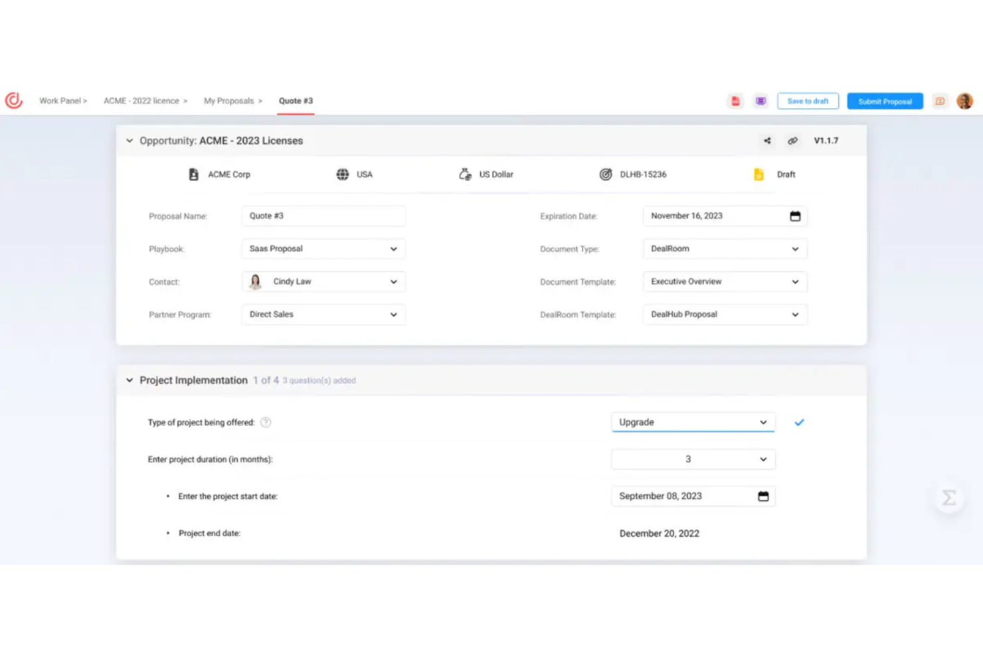Click the Expiration Date field
This screenshot has height=655, width=983.
(725, 216)
